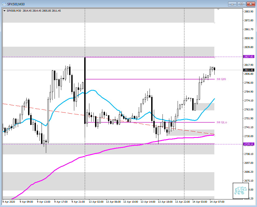Select the 2827.83 purple price tag
The image size is (257, 207).
248,57
